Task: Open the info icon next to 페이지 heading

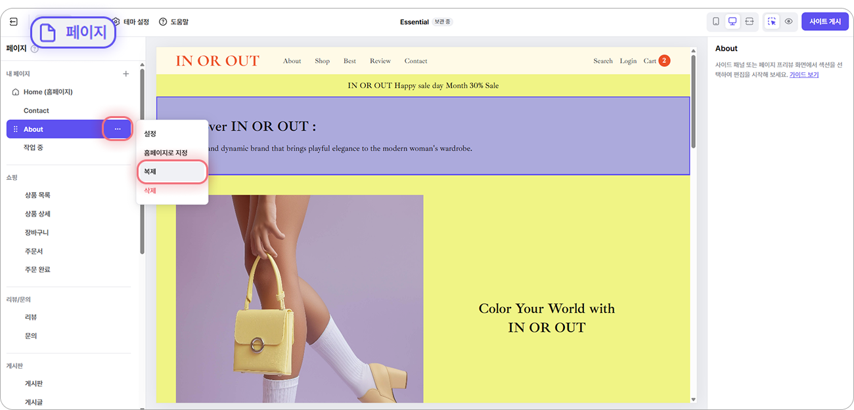Action: tap(34, 49)
